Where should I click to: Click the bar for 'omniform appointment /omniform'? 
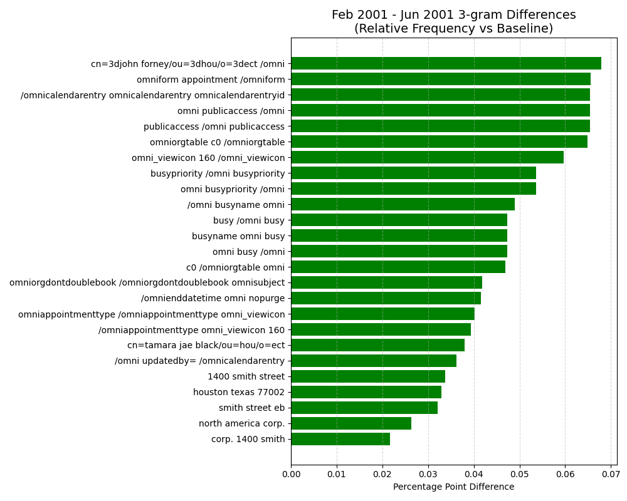tap(441, 79)
